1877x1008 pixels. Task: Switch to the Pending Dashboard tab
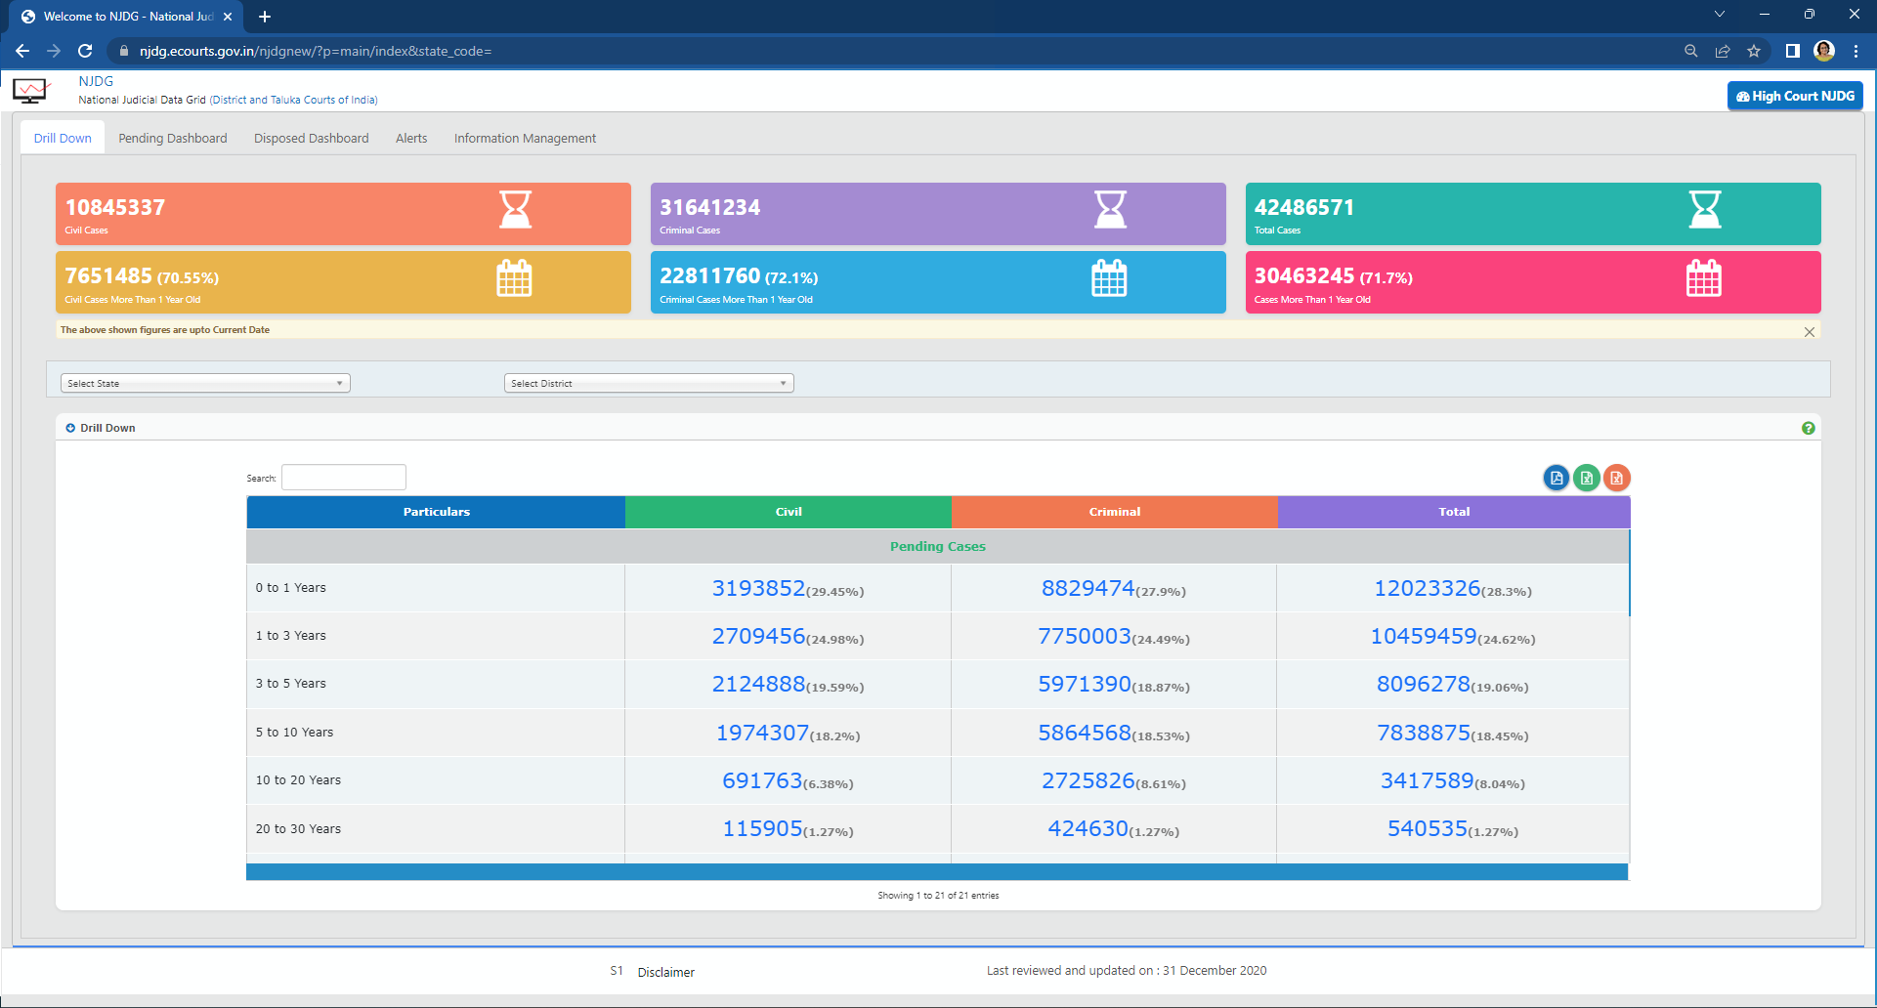pos(172,138)
